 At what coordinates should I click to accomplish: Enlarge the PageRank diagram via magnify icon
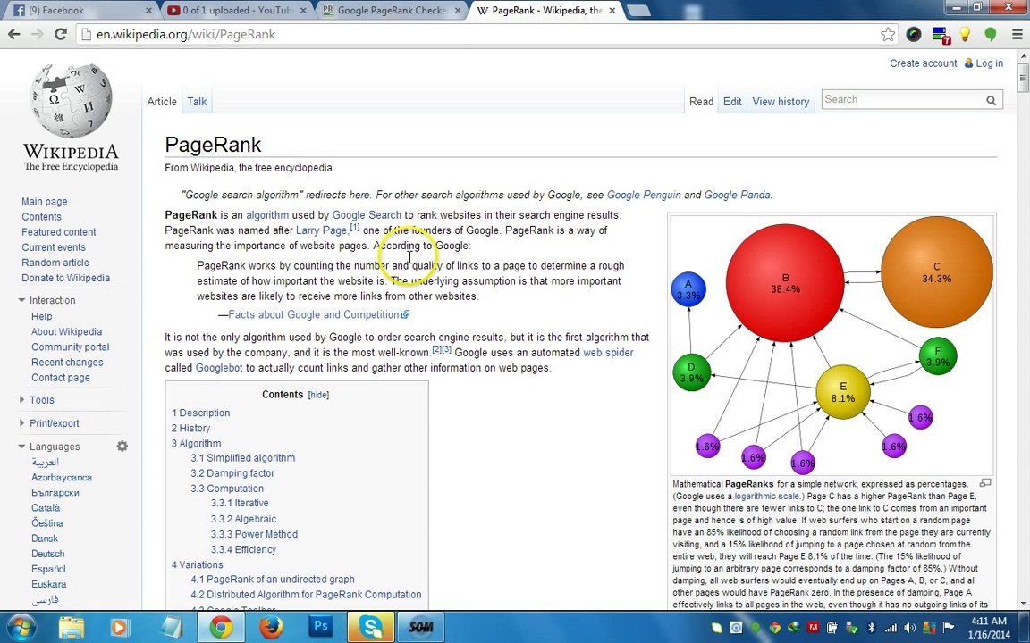coord(985,483)
